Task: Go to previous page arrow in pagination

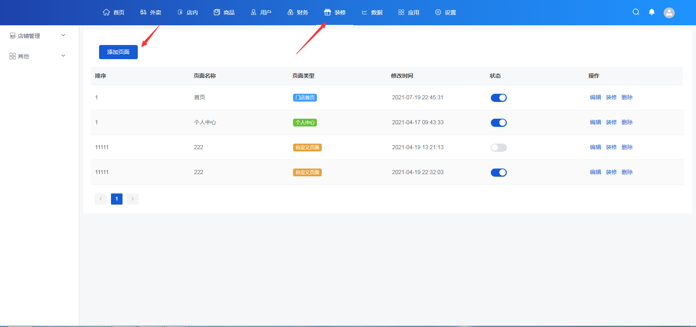Action: [x=101, y=199]
